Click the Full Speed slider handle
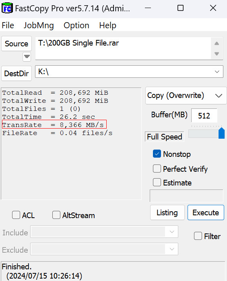Image resolution: width=227 pixels, height=281 pixels. tap(221, 133)
